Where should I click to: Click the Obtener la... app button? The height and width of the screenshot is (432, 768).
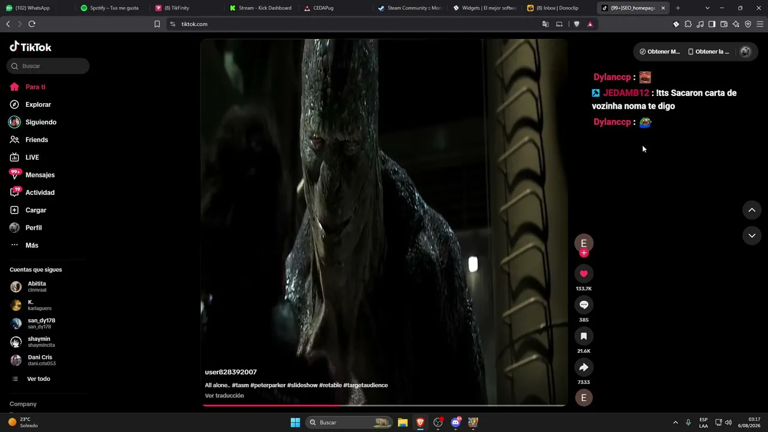point(709,52)
